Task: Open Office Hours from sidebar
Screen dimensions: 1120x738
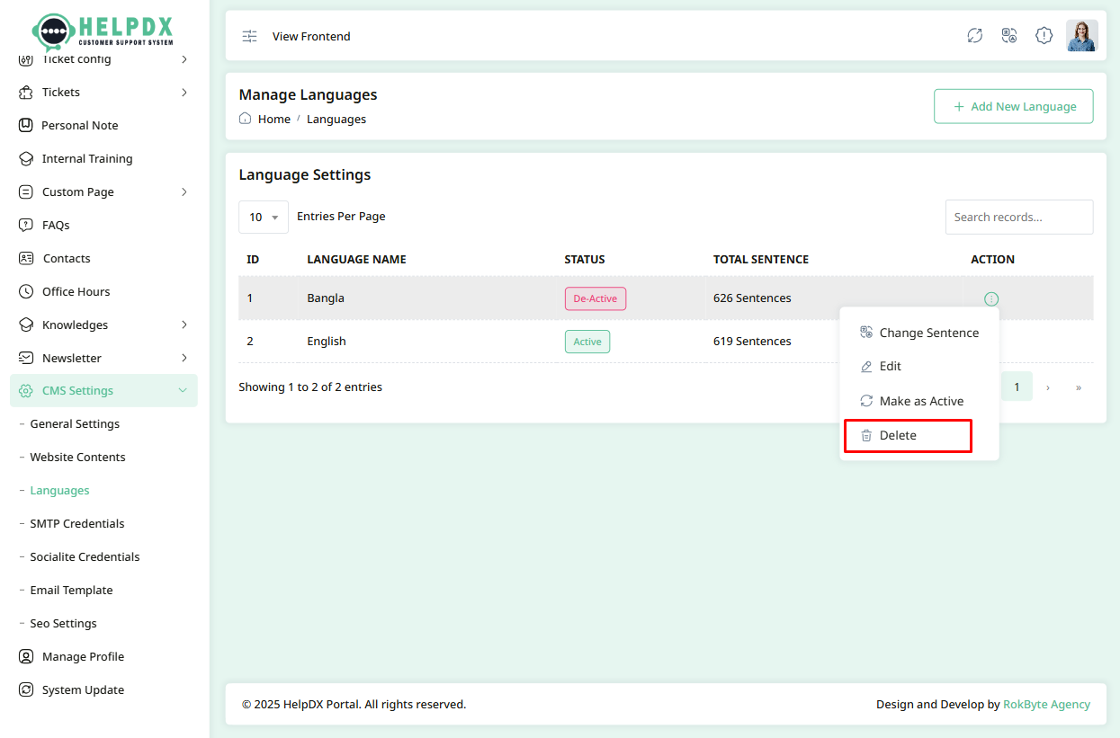Action: (76, 292)
